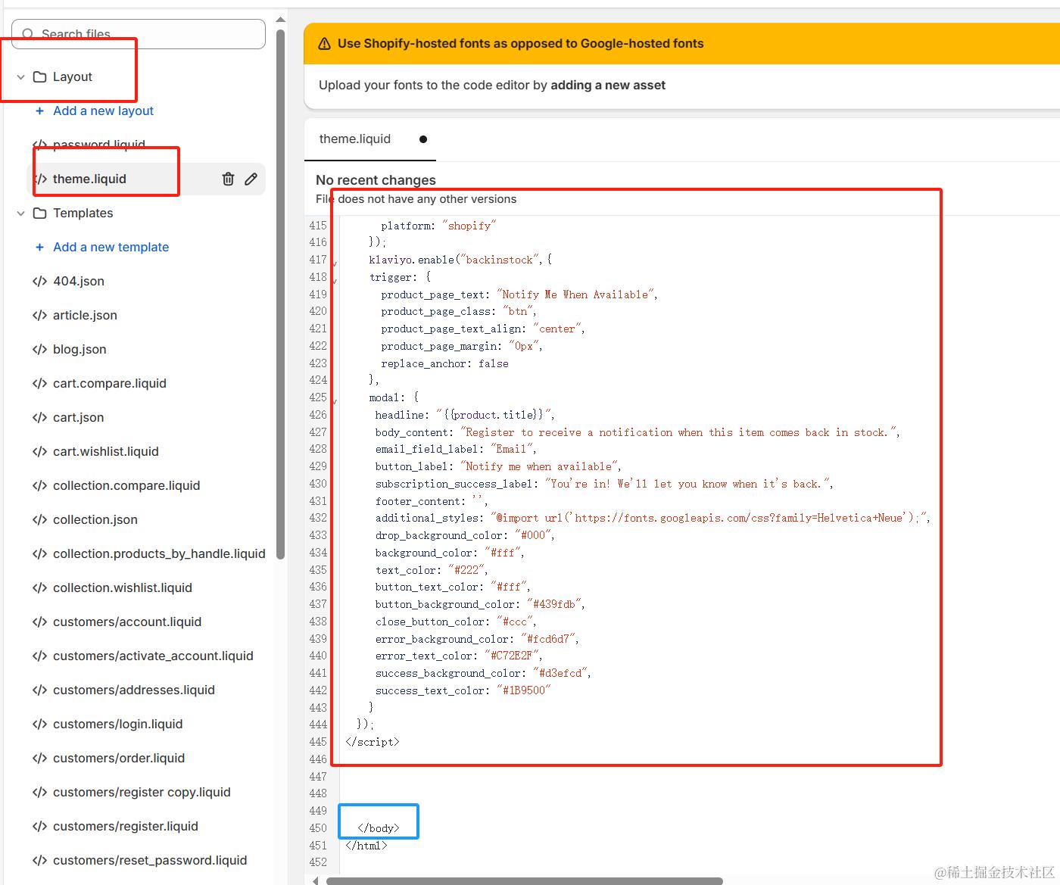
Task: Click the code icon next to cart.compare.liquid
Action: [39, 383]
